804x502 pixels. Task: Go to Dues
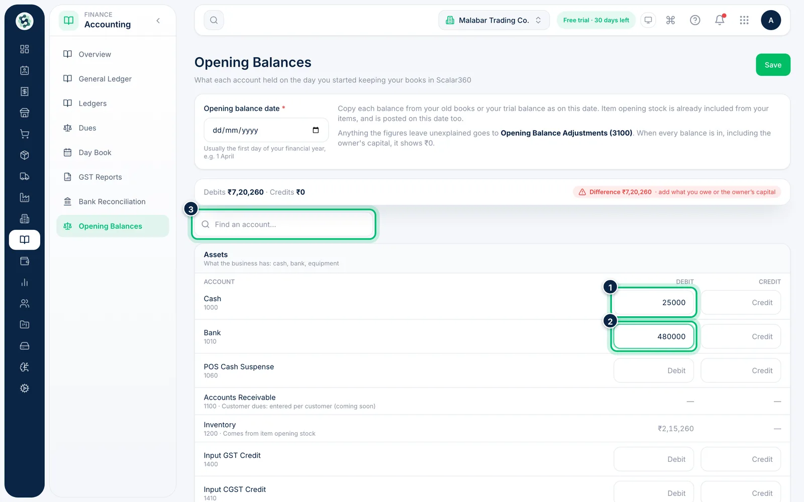(x=113, y=128)
